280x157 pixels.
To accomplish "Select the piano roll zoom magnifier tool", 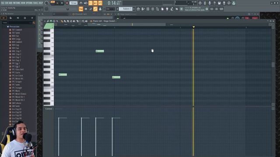I will tap(84, 21).
